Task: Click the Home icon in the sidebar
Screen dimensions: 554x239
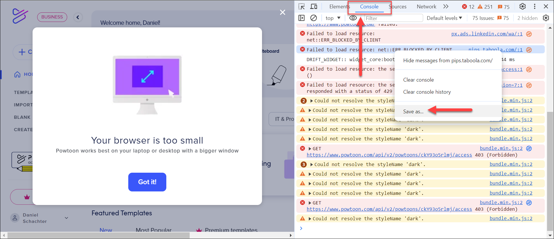Action: [17, 74]
